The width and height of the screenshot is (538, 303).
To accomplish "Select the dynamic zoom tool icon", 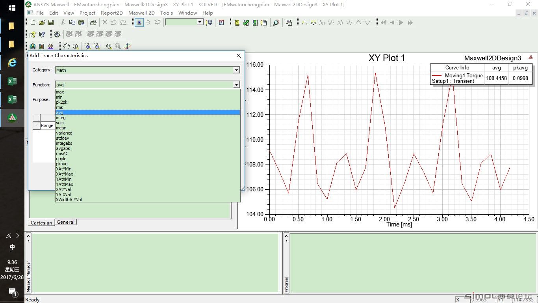I will 75,46.
